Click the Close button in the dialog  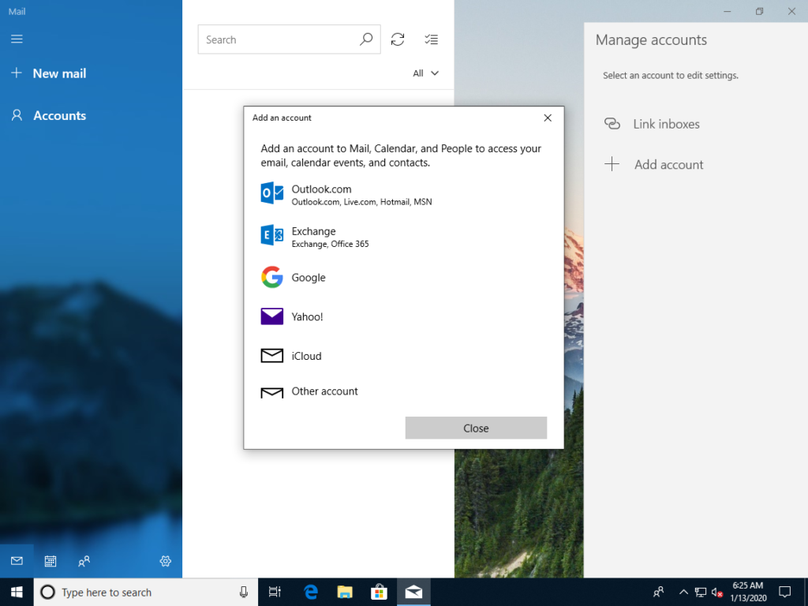(476, 428)
